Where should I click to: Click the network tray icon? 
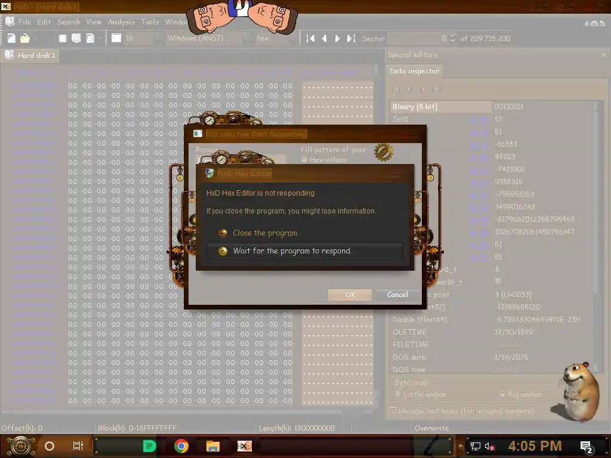point(476,446)
